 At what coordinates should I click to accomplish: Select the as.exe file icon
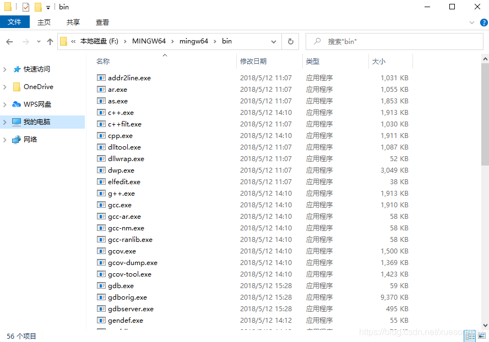(101, 101)
